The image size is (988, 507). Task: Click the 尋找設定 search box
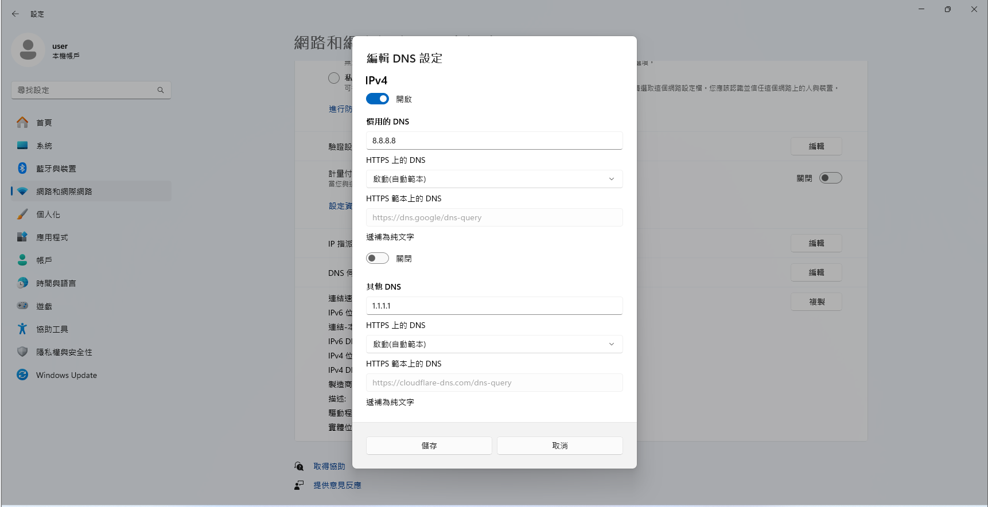click(x=91, y=90)
